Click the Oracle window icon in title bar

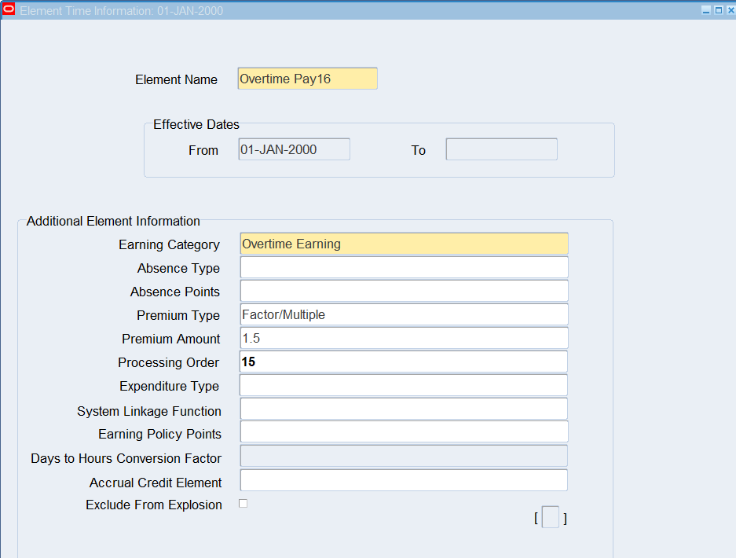(9, 10)
